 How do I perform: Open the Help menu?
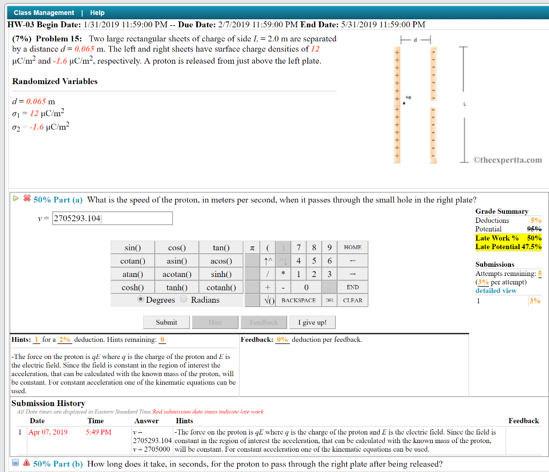point(98,12)
